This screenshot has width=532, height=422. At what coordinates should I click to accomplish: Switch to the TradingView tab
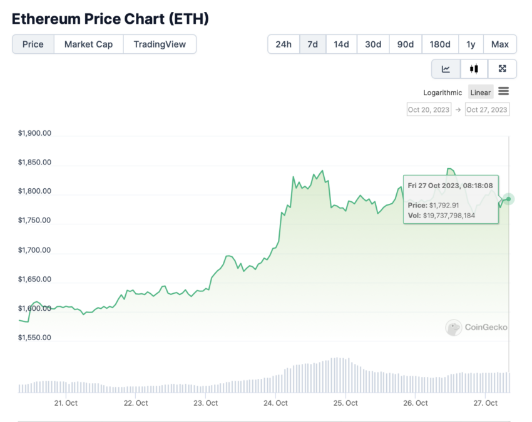pos(160,44)
